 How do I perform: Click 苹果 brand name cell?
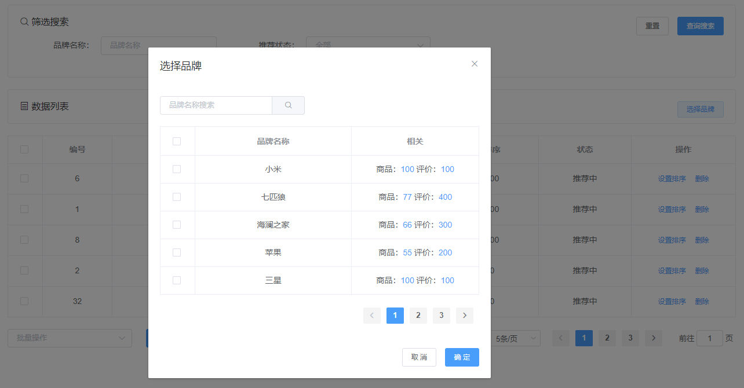(273, 253)
